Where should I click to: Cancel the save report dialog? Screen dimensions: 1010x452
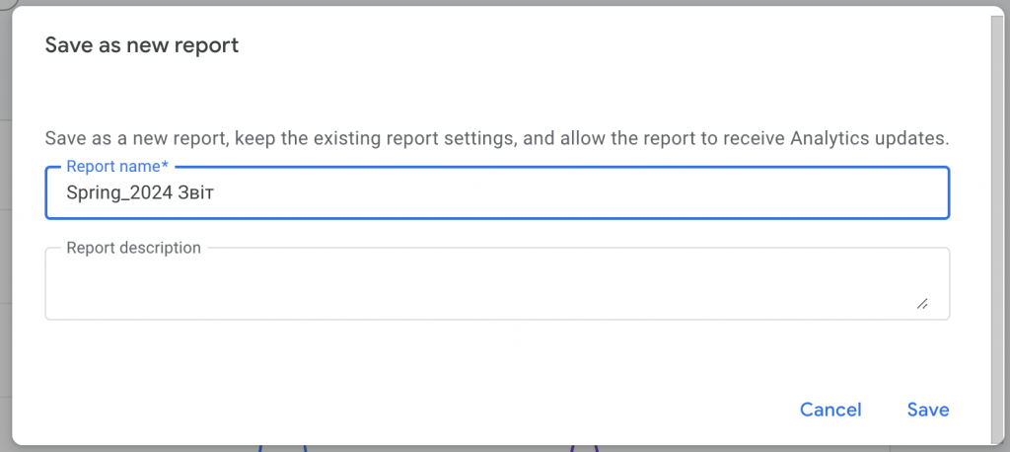pyautogui.click(x=830, y=410)
